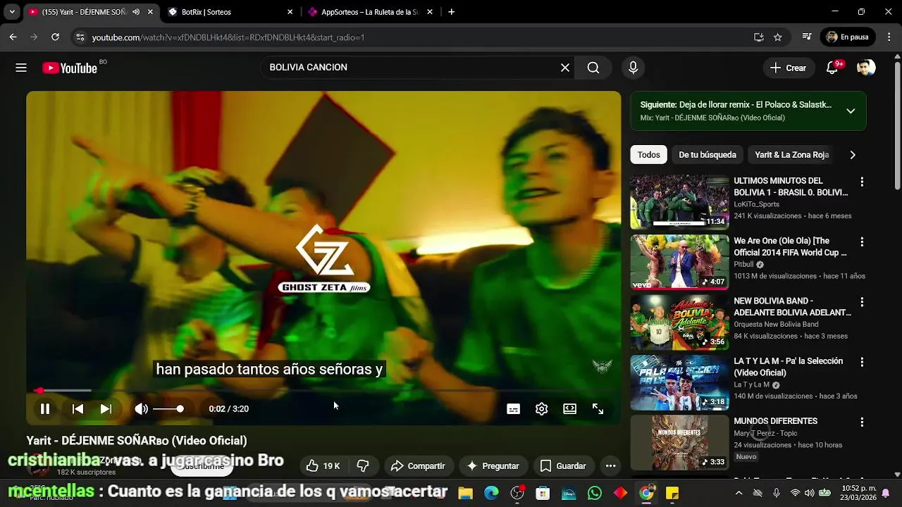The image size is (902, 507).
Task: Open Chrome three-dot menu
Action: 889,37
